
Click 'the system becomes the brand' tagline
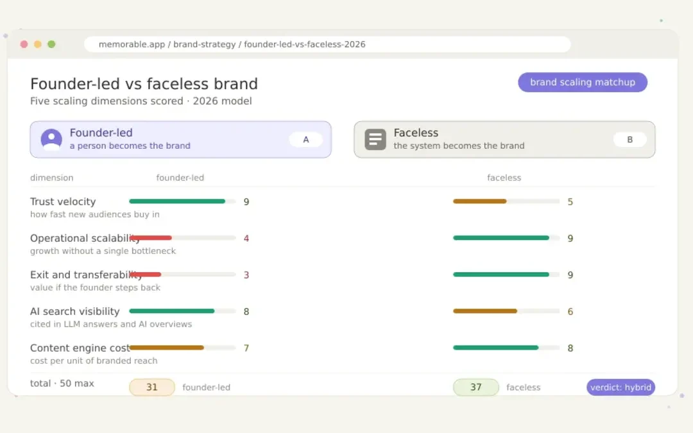pos(459,146)
